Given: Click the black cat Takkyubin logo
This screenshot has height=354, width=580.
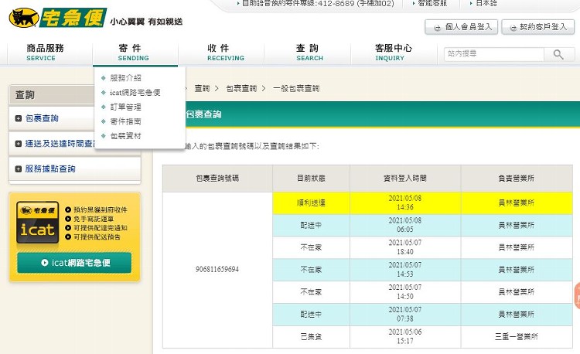Looking at the screenshot, I should coord(58,17).
